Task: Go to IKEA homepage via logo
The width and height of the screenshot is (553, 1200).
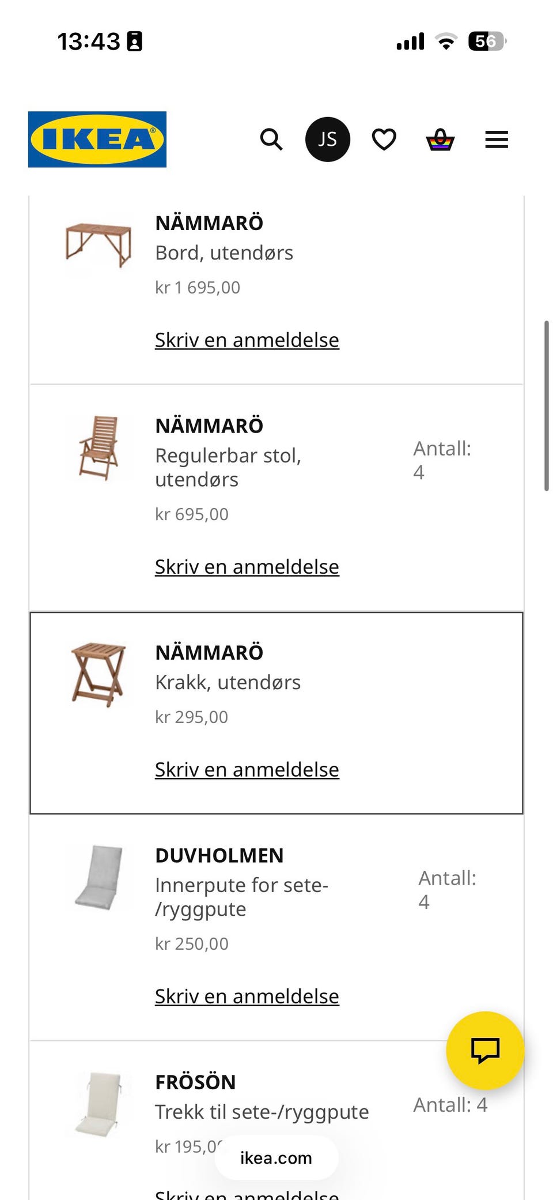Action: [x=97, y=140]
